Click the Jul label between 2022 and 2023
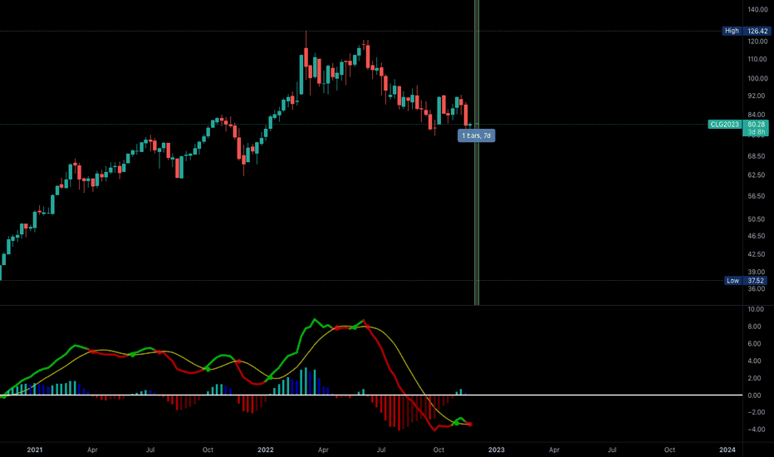This screenshot has height=457, width=774. 381,450
